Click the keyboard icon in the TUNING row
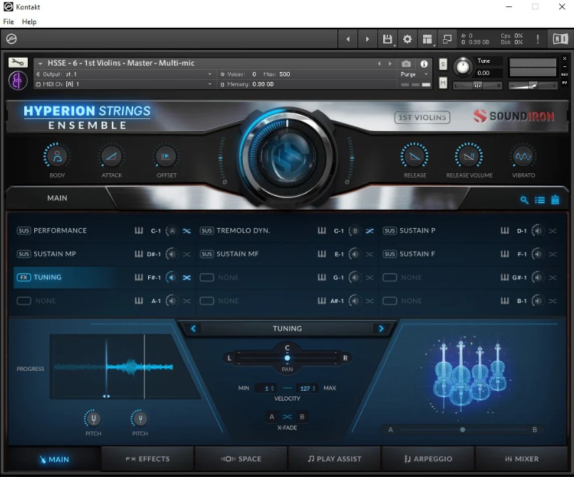The image size is (574, 477). [139, 277]
